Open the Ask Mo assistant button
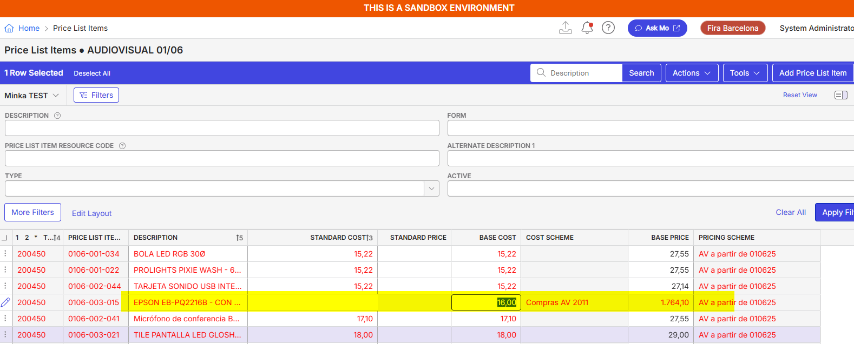This screenshot has height=344, width=854. [658, 28]
